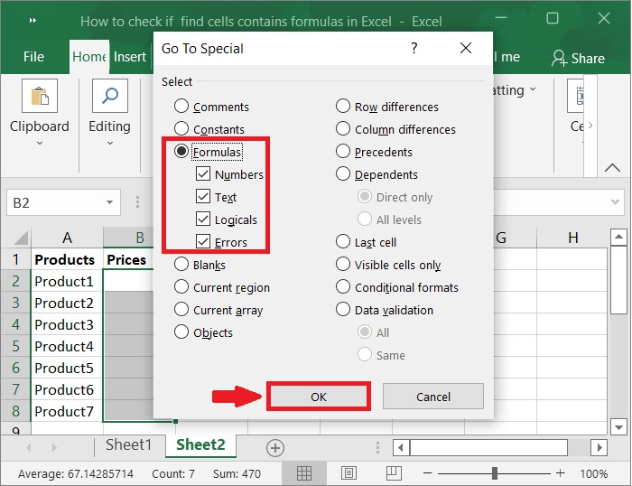
Task: Add a new sheet with the plus icon
Action: coord(275,448)
